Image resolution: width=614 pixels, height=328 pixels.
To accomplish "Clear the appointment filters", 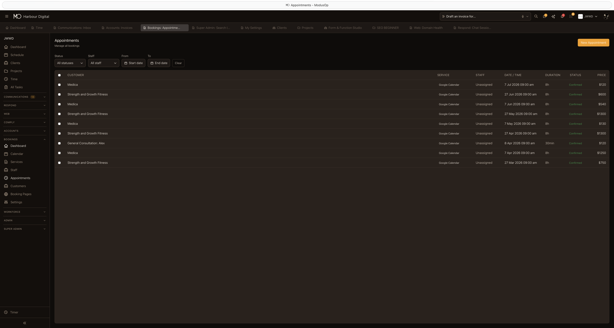I will tap(178, 63).
